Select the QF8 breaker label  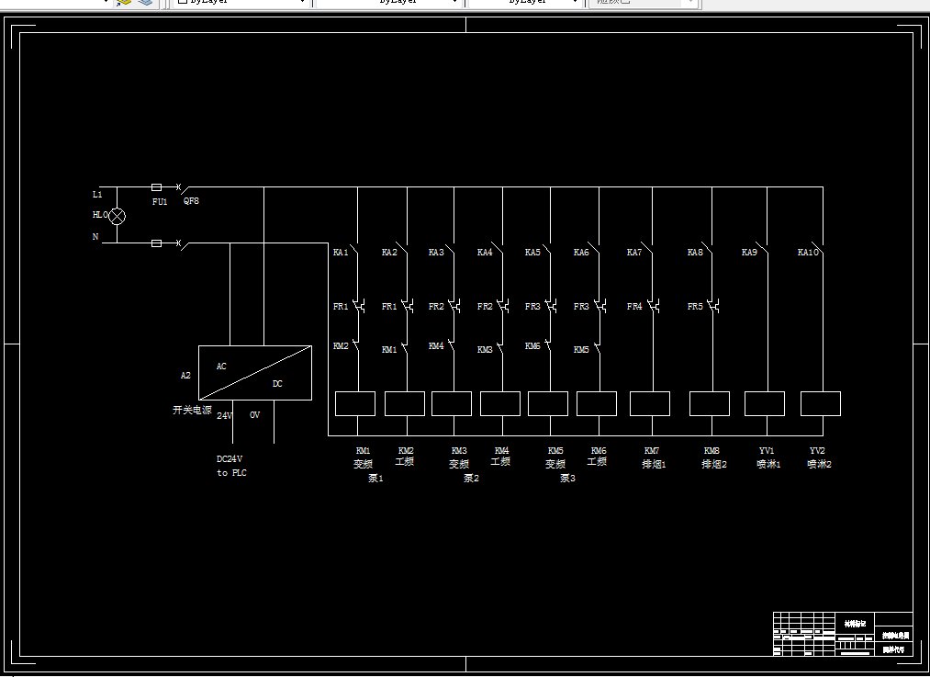(191, 200)
